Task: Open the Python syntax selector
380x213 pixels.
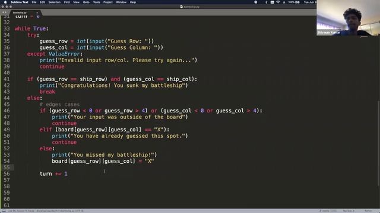Action: click(368, 211)
